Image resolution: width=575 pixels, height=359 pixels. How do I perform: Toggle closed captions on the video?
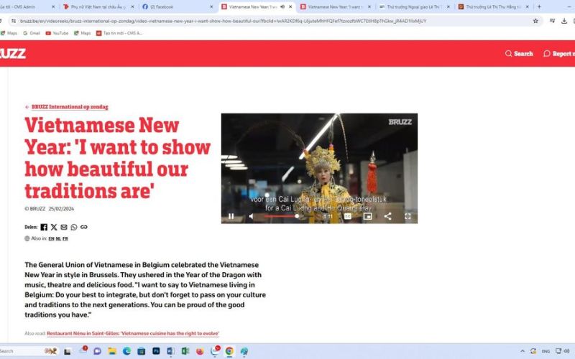[x=347, y=216]
